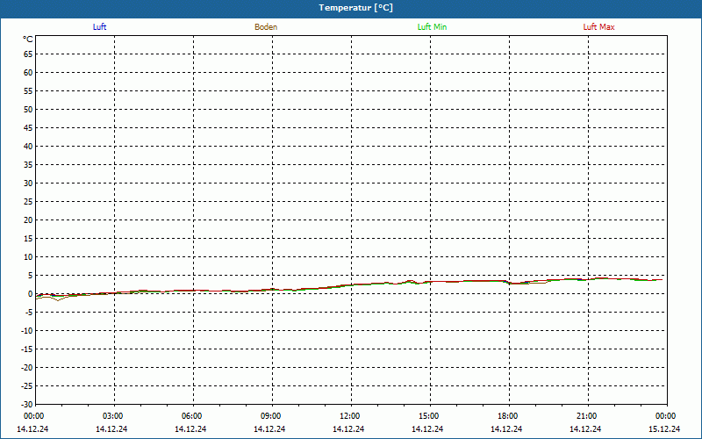Click the -30 value on the y-axis

tap(27, 405)
